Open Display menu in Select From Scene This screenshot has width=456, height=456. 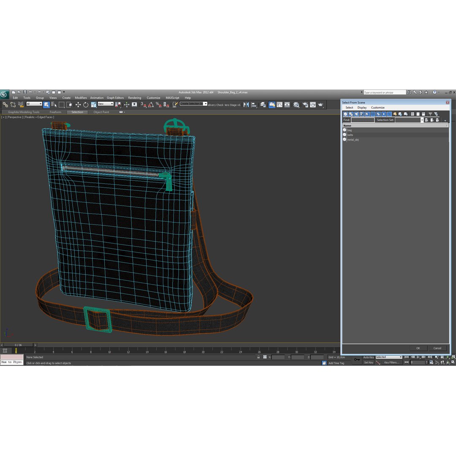pos(362,108)
